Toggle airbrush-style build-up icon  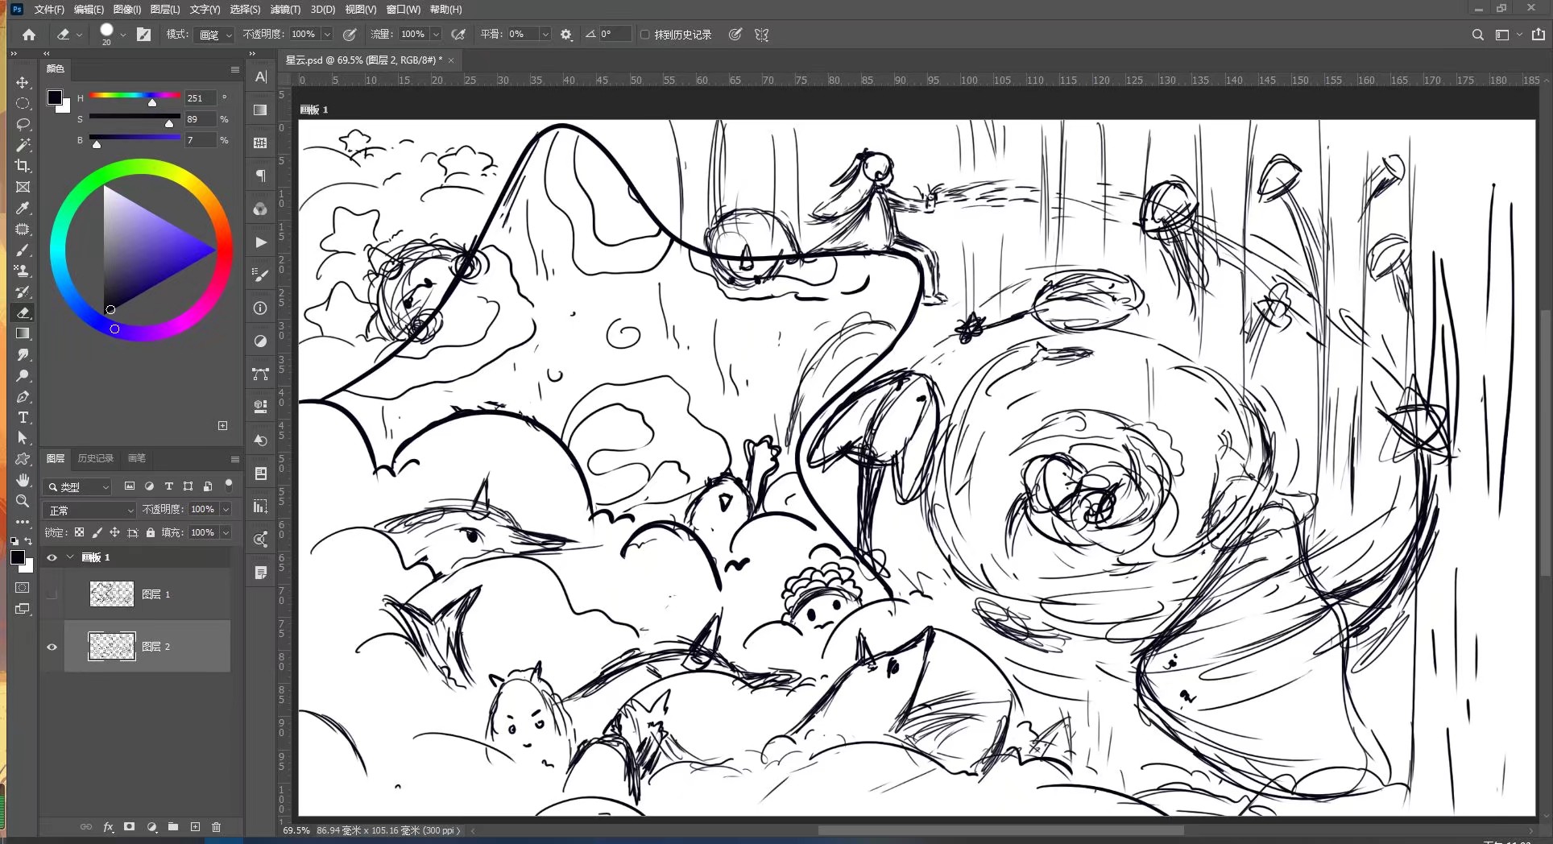pyautogui.click(x=458, y=35)
